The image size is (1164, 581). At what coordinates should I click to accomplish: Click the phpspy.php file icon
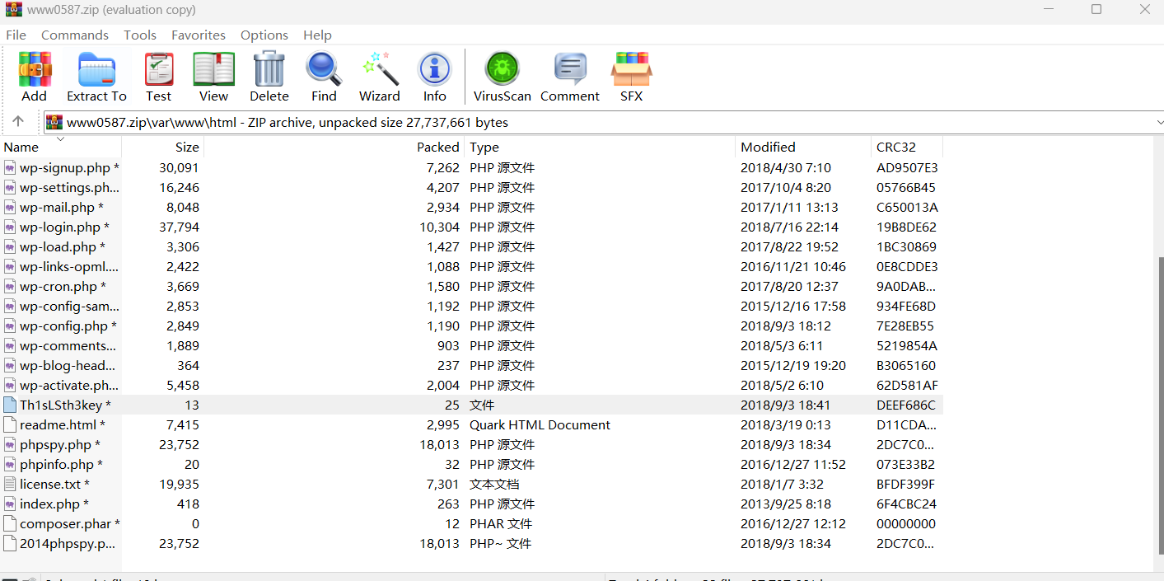10,444
